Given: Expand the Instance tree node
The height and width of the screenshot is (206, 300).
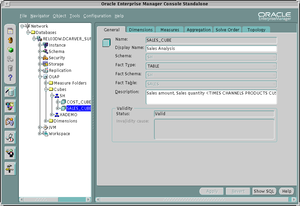Looking at the screenshot, I should (x=40, y=45).
